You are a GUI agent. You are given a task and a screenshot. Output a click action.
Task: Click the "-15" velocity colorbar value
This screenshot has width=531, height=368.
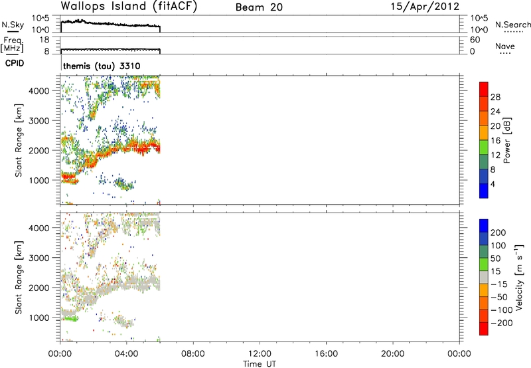(x=499, y=284)
